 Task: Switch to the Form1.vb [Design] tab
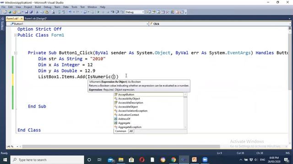(x=36, y=19)
